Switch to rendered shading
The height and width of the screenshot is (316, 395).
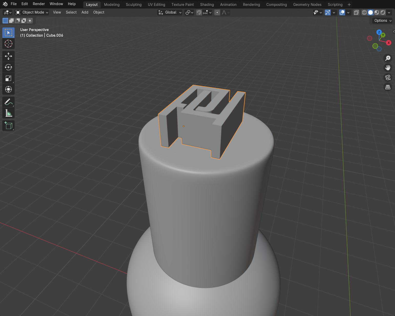pos(383,12)
